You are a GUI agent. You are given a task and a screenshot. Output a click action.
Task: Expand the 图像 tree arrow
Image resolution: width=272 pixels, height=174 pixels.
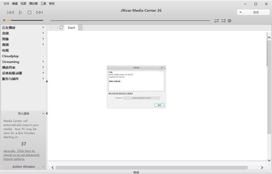(43, 39)
